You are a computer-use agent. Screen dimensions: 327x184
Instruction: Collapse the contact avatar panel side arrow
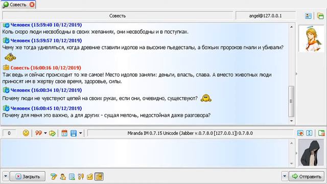click(296, 74)
